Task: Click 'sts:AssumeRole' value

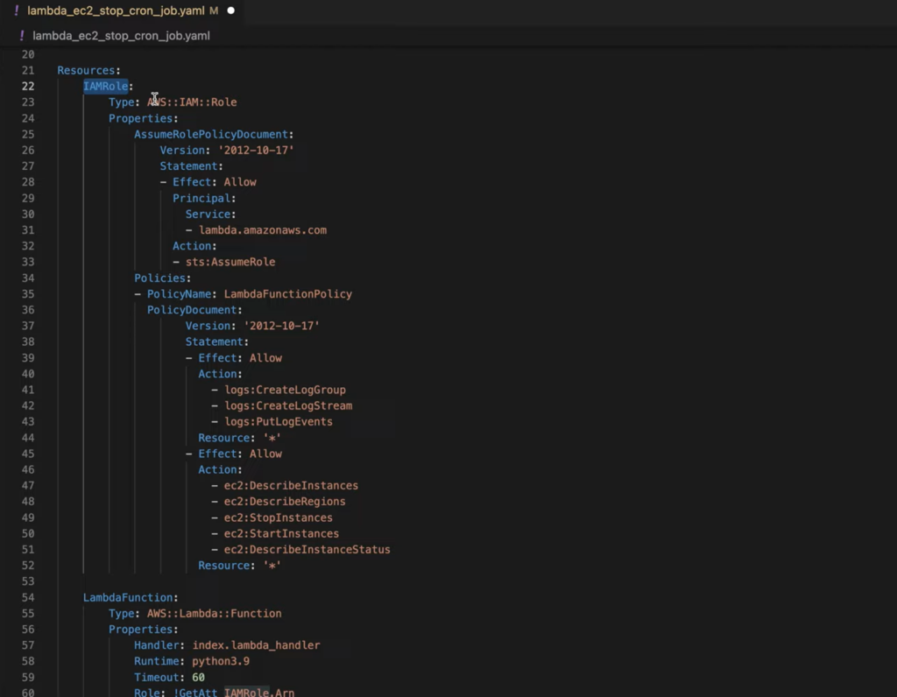Action: click(x=230, y=262)
